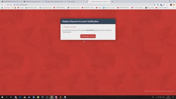The width and height of the screenshot is (176, 99).
Task: Open the yellow profile avatar icon
Action: point(174,5)
